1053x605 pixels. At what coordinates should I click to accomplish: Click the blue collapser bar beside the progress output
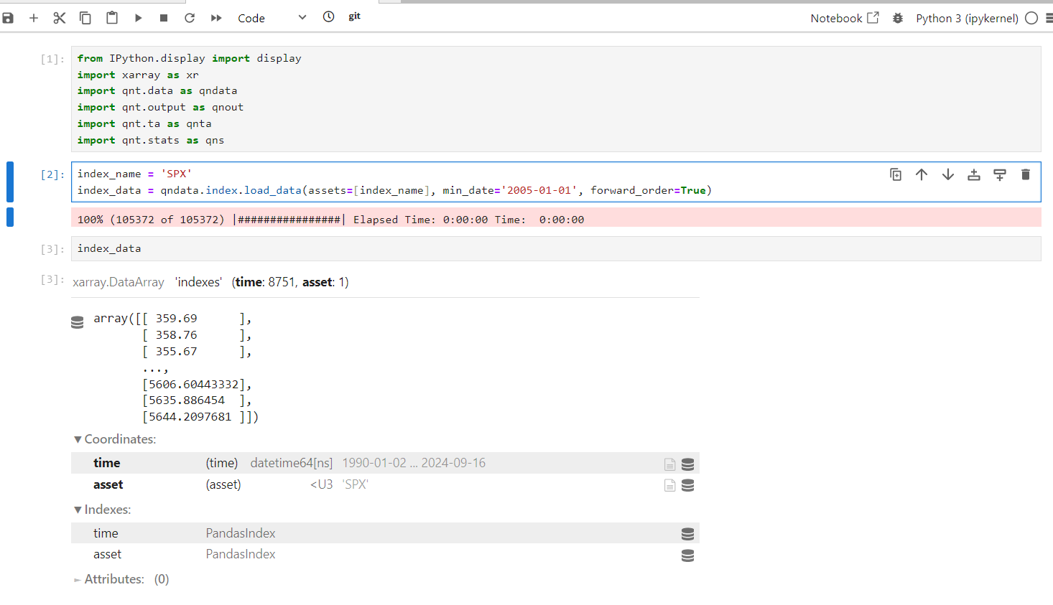[10, 217]
